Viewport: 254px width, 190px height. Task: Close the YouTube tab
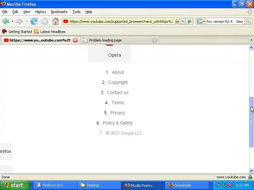75,40
